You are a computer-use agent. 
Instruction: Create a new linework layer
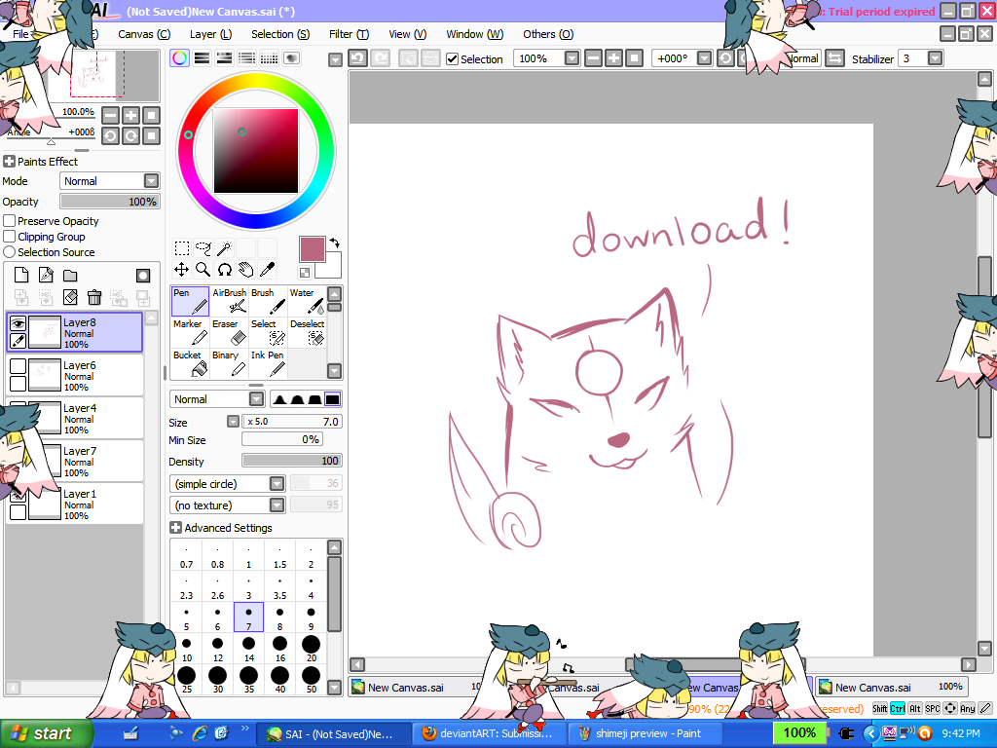tap(46, 275)
